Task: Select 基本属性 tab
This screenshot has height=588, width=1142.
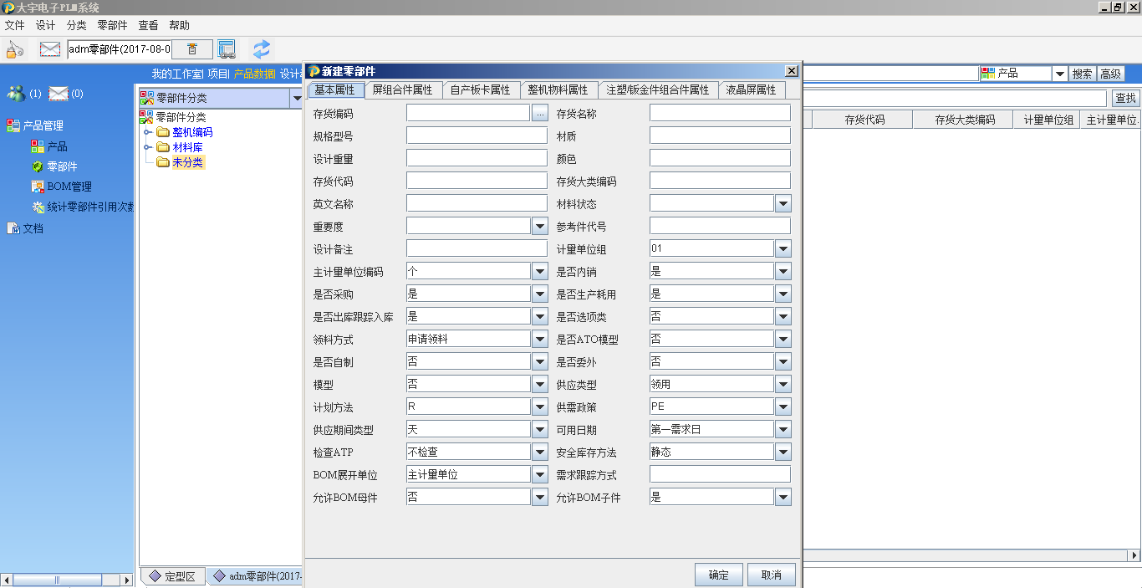Action: [335, 89]
